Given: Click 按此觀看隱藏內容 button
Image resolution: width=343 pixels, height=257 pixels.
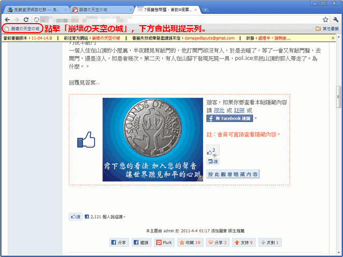Looking at the screenshot, I should (233, 174).
